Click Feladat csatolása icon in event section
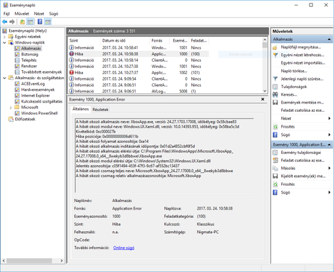 (275, 160)
